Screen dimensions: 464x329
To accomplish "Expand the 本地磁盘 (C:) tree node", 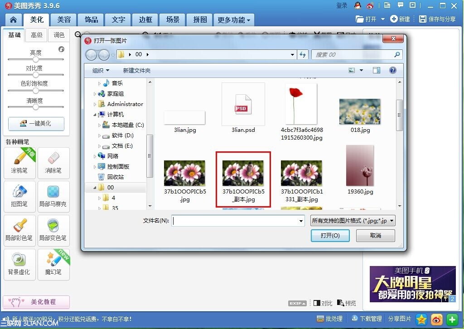I will [x=99, y=125].
